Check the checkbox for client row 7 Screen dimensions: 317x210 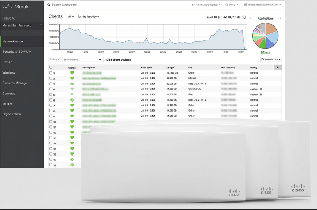pyautogui.click(x=51, y=105)
